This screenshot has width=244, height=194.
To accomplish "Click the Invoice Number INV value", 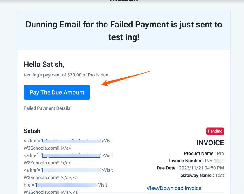I will pos(215,161).
